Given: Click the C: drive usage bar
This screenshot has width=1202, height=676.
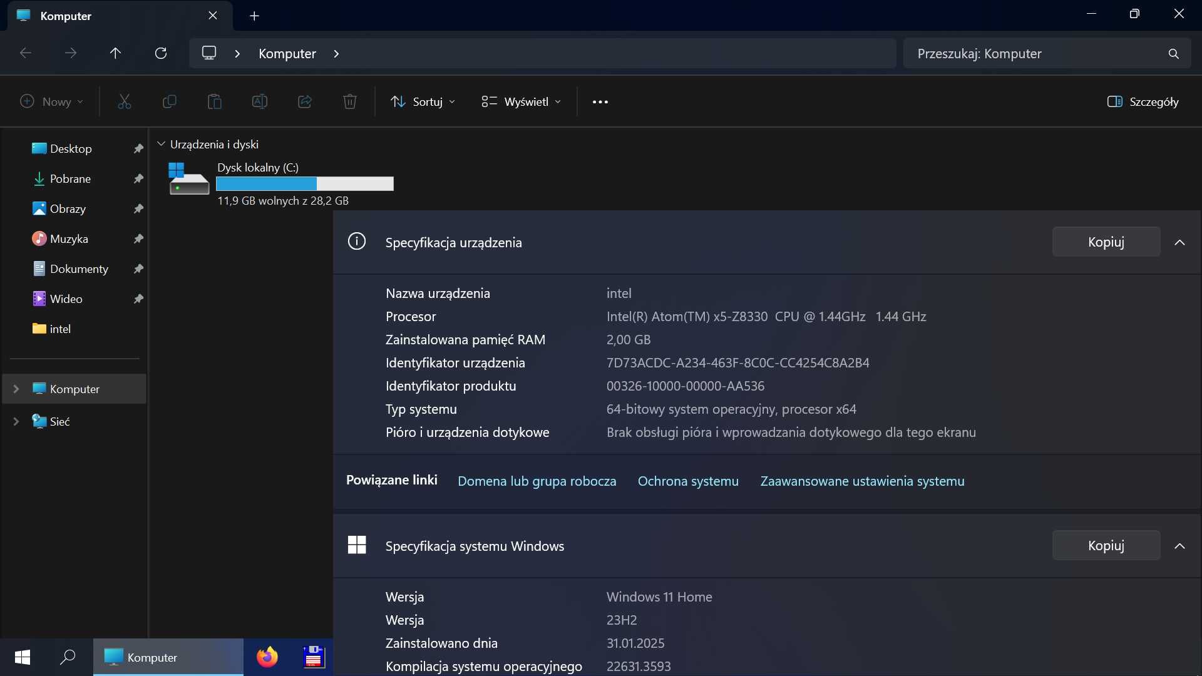Looking at the screenshot, I should (305, 183).
